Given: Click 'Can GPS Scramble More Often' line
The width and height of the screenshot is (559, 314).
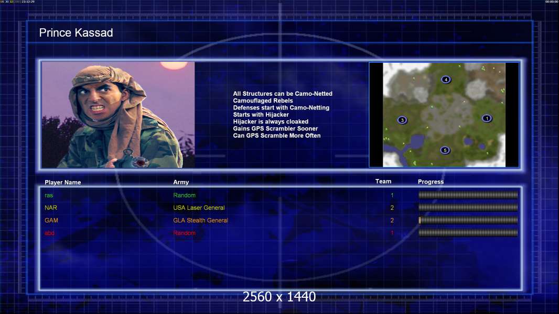Looking at the screenshot, I should 277,136.
